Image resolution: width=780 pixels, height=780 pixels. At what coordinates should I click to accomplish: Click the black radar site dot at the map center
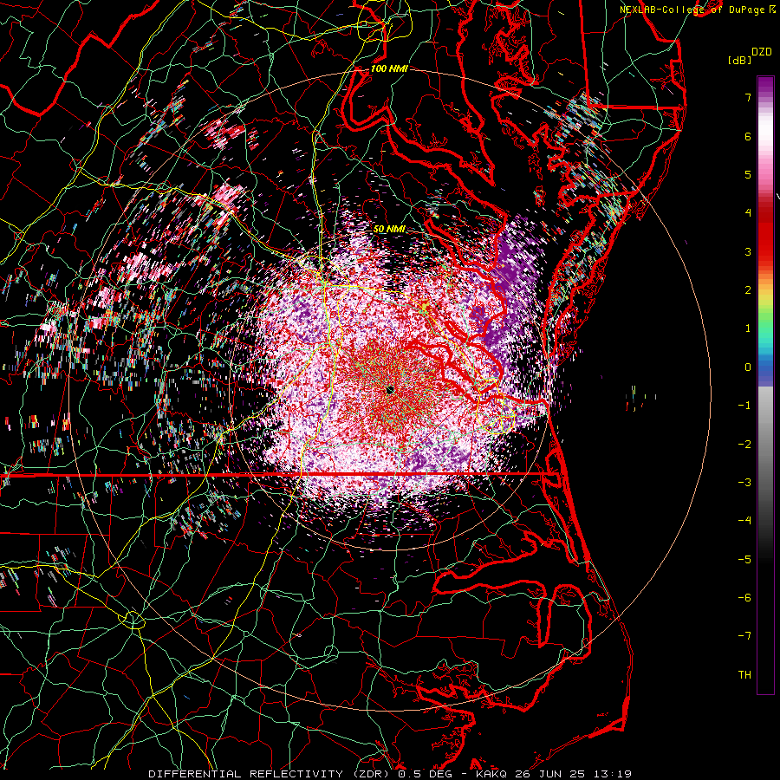coord(390,390)
